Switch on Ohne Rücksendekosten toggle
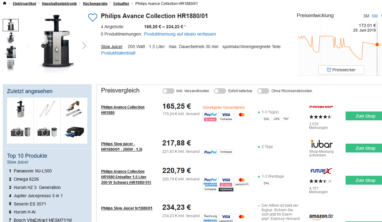This screenshot has width=382, height=222. click(263, 91)
